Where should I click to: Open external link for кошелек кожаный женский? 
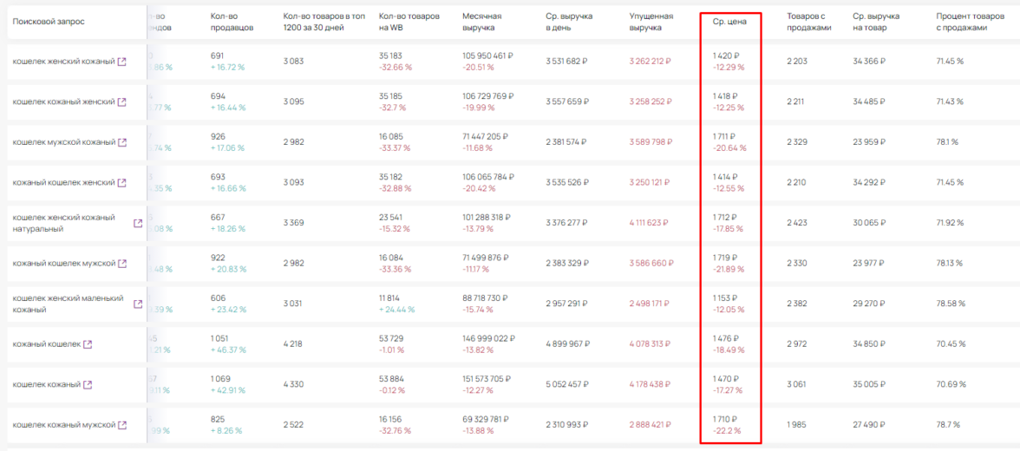tap(121, 101)
